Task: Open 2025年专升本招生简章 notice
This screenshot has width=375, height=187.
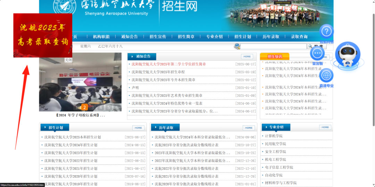Action: tap(163, 80)
